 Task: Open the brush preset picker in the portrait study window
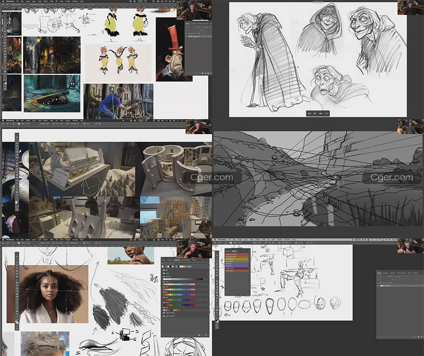click(13, 243)
